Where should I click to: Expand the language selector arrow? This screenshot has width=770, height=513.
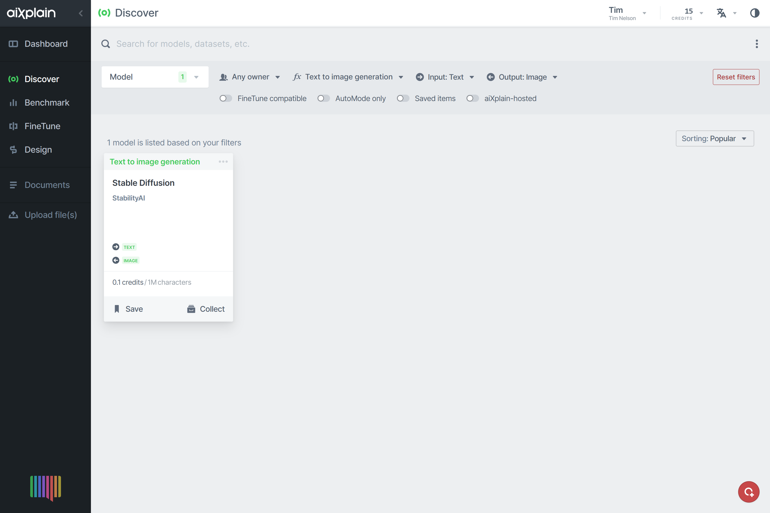point(735,13)
